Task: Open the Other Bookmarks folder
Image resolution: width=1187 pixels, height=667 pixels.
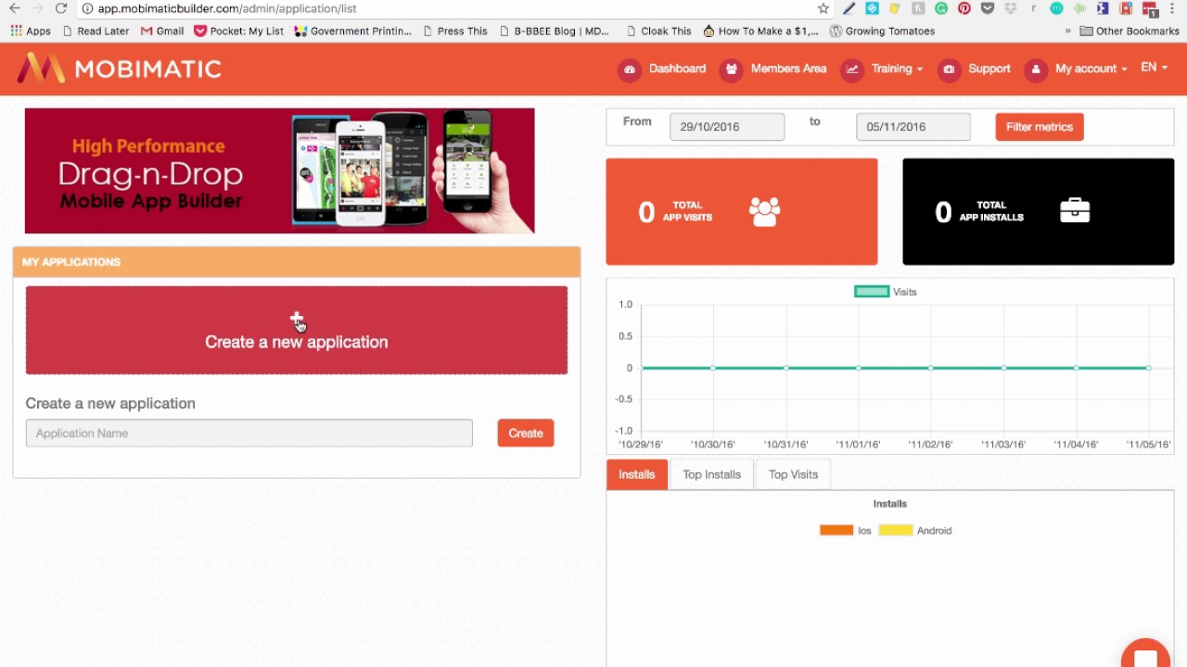Action: pyautogui.click(x=1130, y=31)
